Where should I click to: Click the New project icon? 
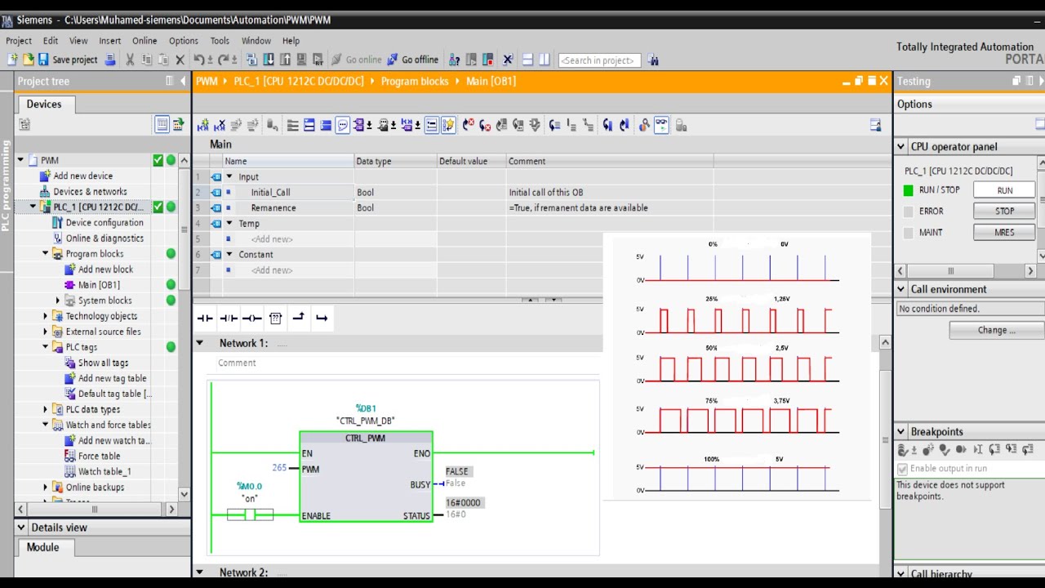[x=12, y=60]
